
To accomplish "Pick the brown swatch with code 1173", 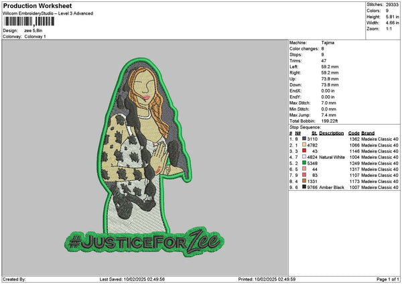I will [304, 181].
